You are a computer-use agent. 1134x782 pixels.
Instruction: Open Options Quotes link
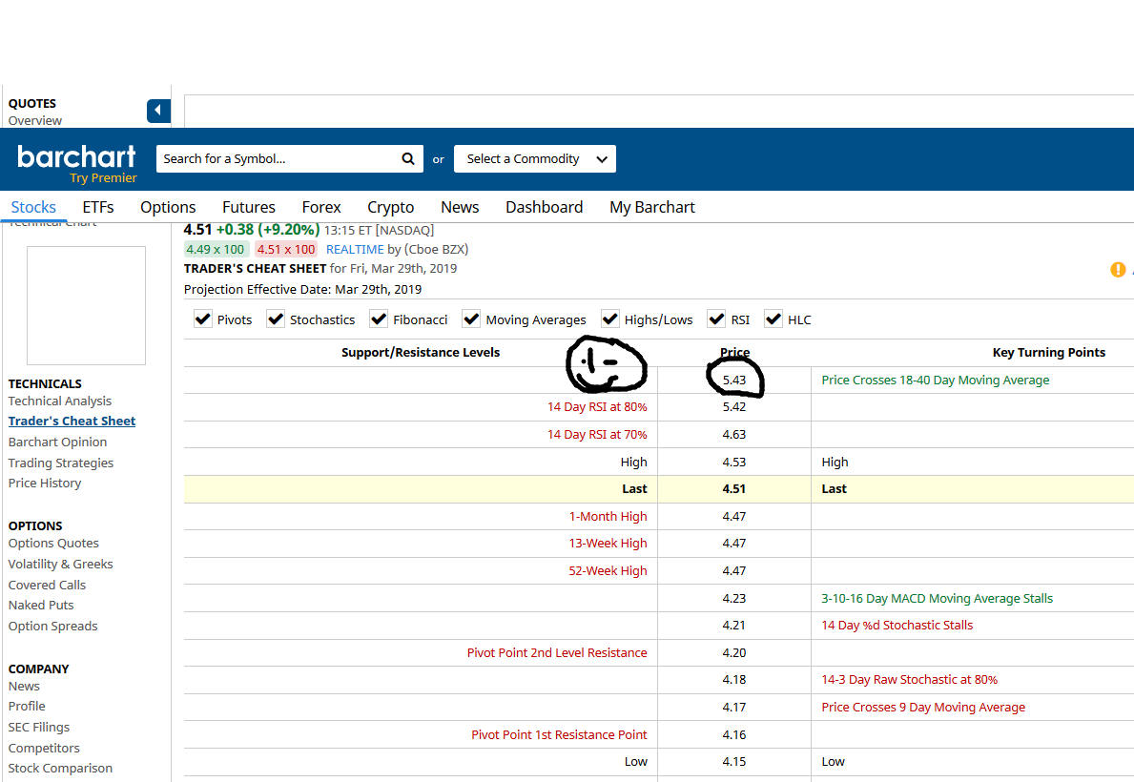[x=53, y=544]
